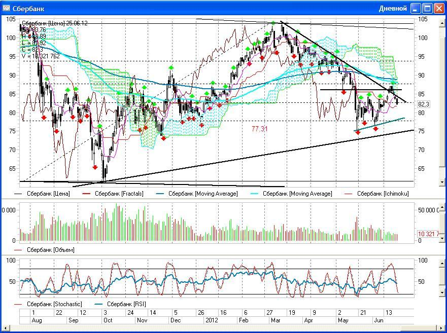Click the V = 10 321 762 volume readout
Image resolution: width=447 pixels, height=333 pixels.
41,56
